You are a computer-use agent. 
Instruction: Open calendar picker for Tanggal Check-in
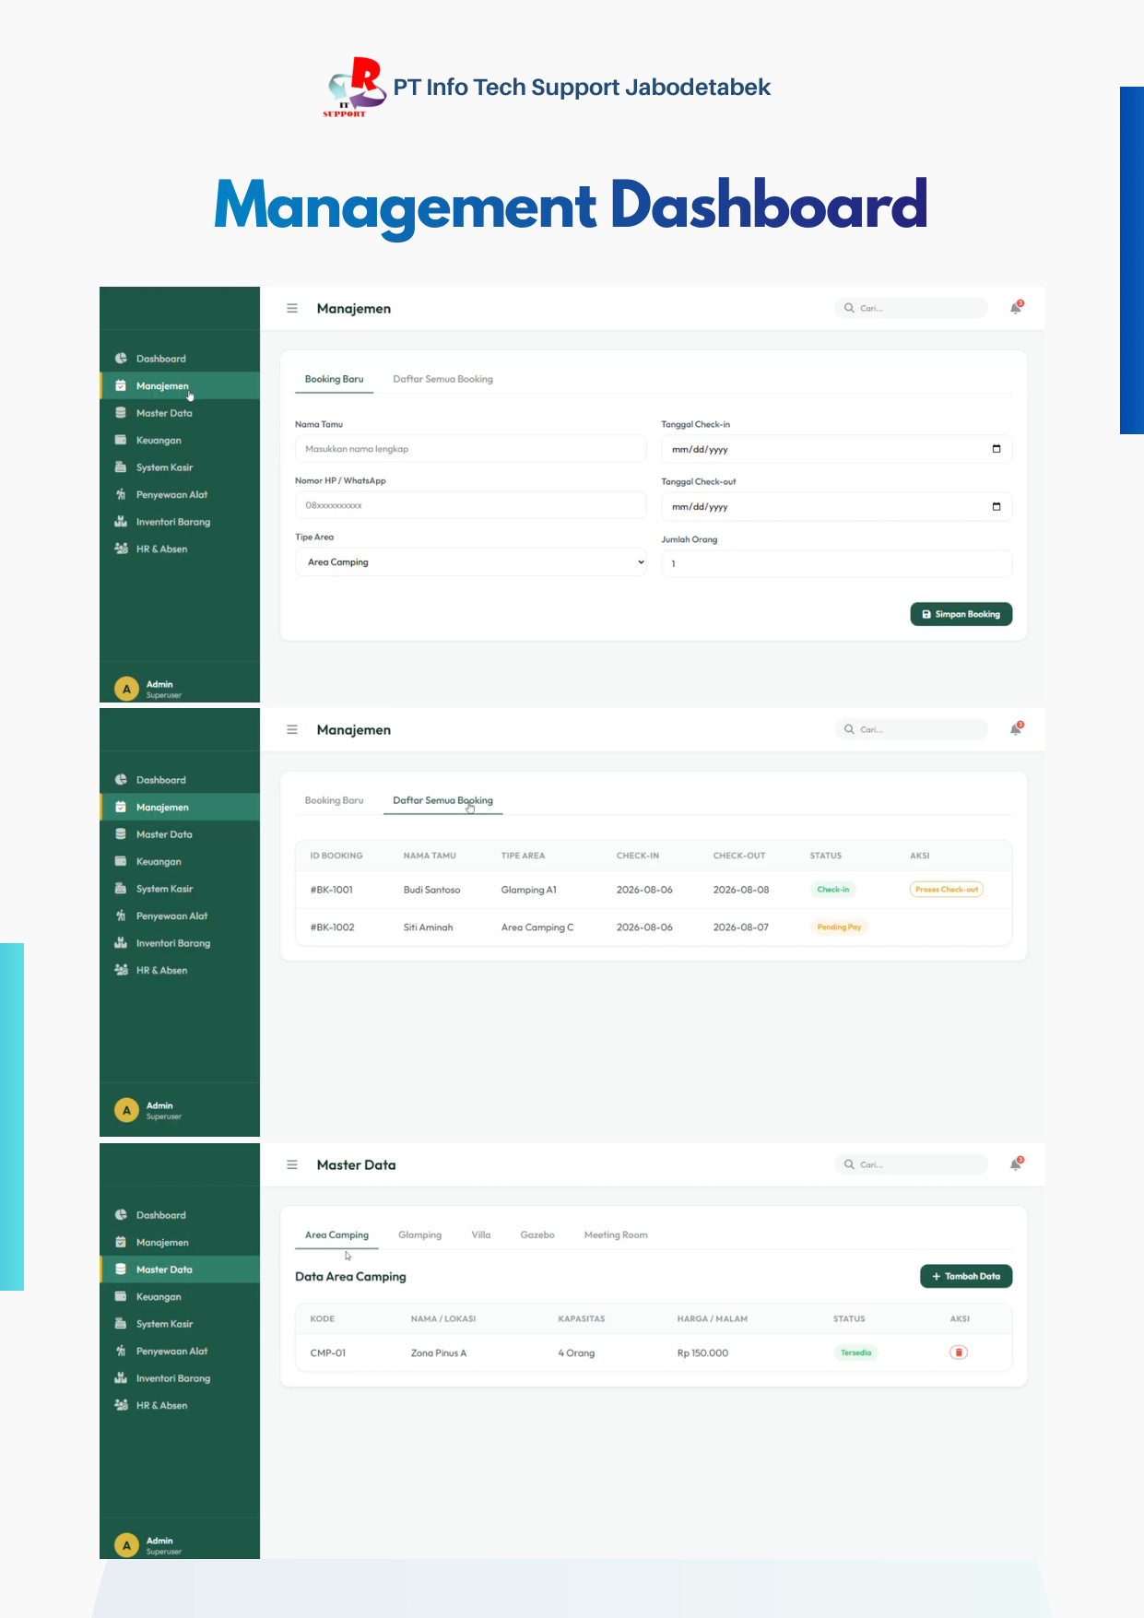(997, 449)
